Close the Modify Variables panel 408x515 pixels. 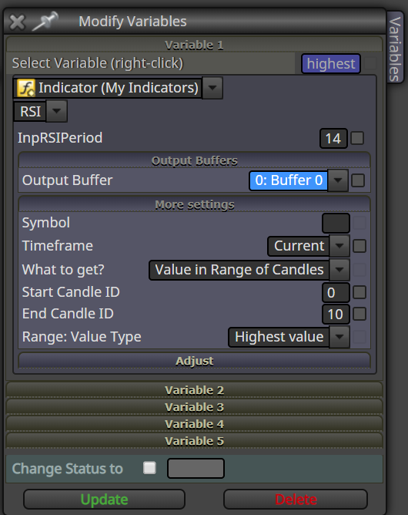pos(17,22)
